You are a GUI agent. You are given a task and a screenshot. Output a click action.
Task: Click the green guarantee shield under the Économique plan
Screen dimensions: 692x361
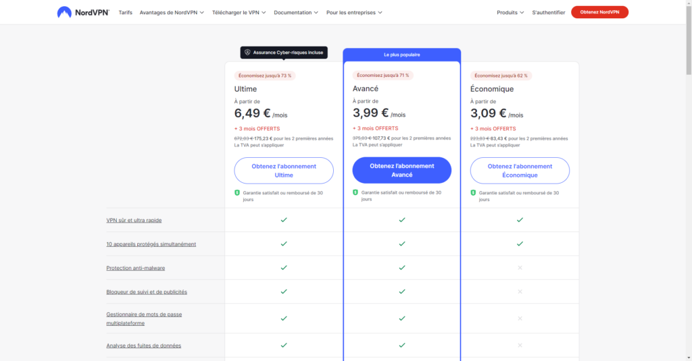pyautogui.click(x=473, y=193)
